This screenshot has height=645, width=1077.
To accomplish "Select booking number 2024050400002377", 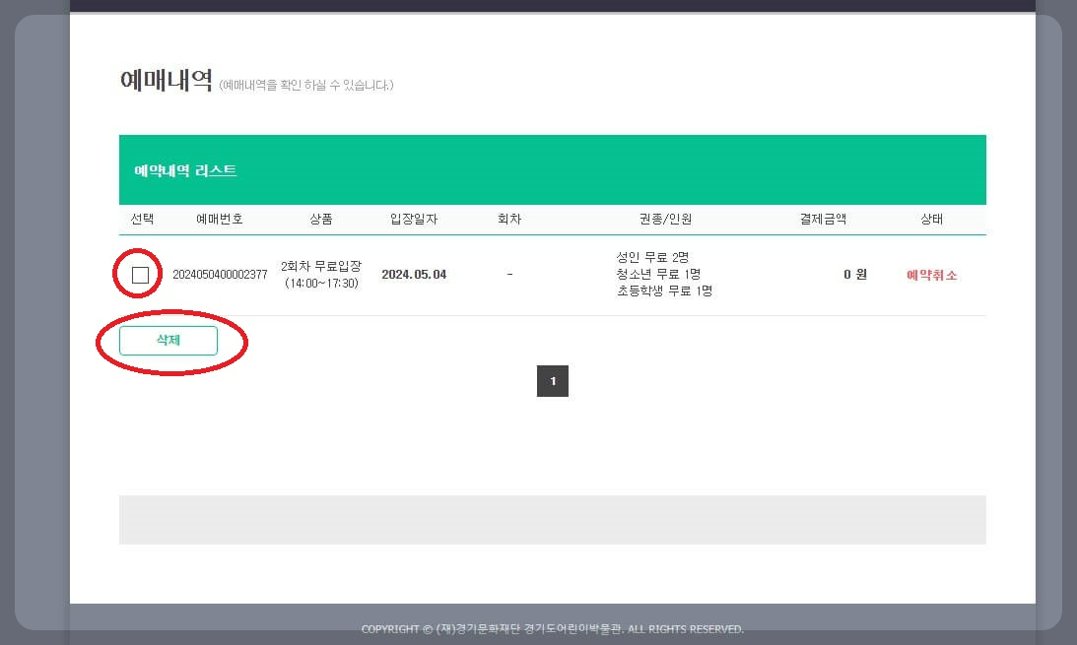I will pyautogui.click(x=219, y=274).
